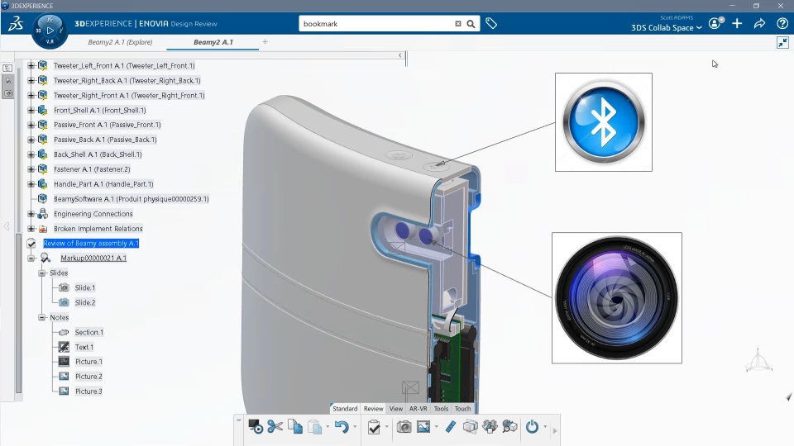
Task: Click the Share arrow icon
Action: (759, 23)
